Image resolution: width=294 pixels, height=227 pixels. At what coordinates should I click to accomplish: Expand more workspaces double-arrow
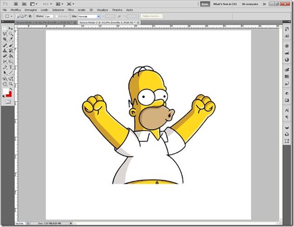pyautogui.click(x=264, y=4)
